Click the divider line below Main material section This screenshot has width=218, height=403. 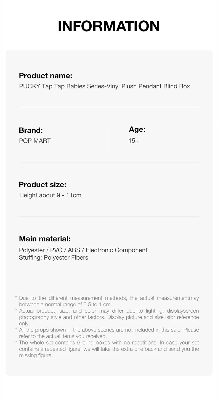[109, 279]
